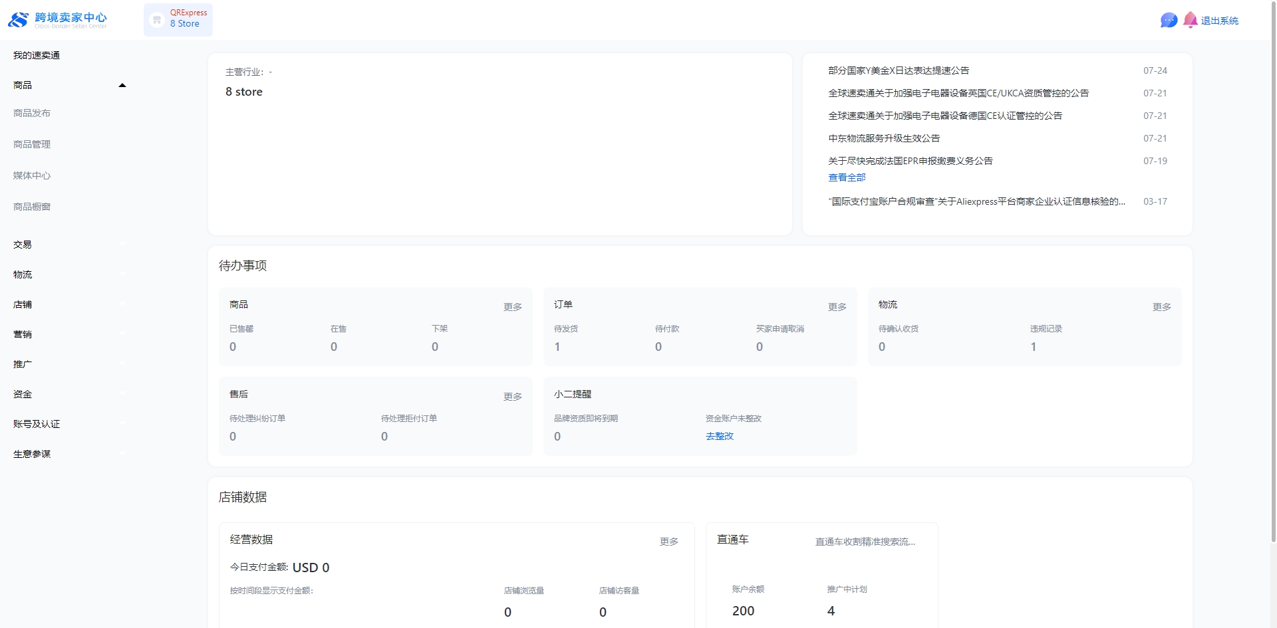Open 我的速卖通 in the sidebar
This screenshot has width=1277, height=628.
point(37,55)
